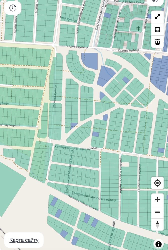Viewport: 168px width, 250px height.
Task: Click the Тиха вулиця street label
Action: point(68,19)
